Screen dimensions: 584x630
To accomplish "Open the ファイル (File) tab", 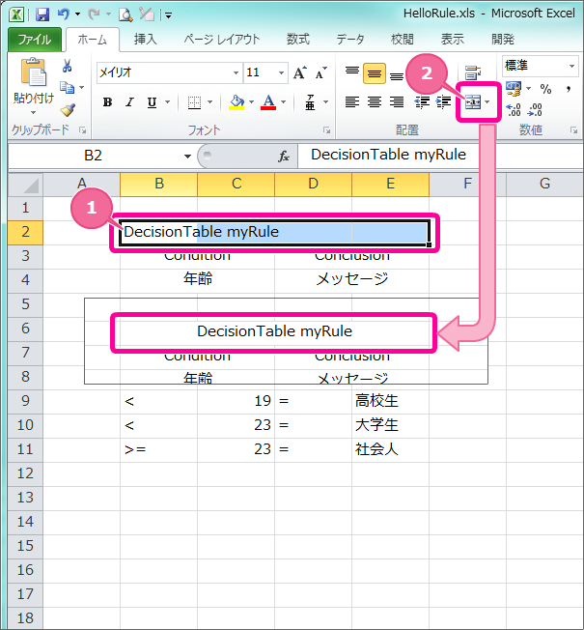I will point(35,40).
